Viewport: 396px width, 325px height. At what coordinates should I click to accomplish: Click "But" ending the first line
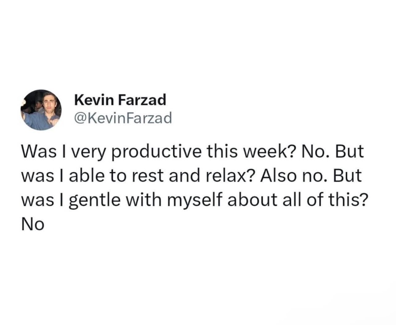point(348,153)
